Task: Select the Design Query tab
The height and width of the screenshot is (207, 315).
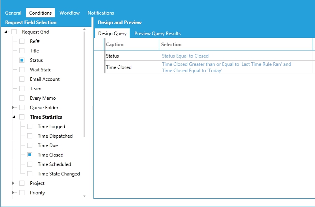Action: (x=112, y=34)
